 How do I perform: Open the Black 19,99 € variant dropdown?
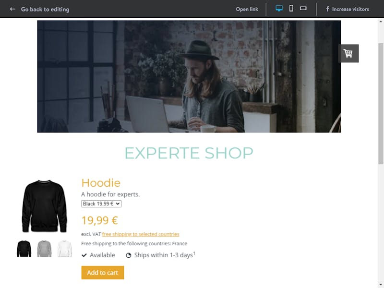pyautogui.click(x=101, y=204)
